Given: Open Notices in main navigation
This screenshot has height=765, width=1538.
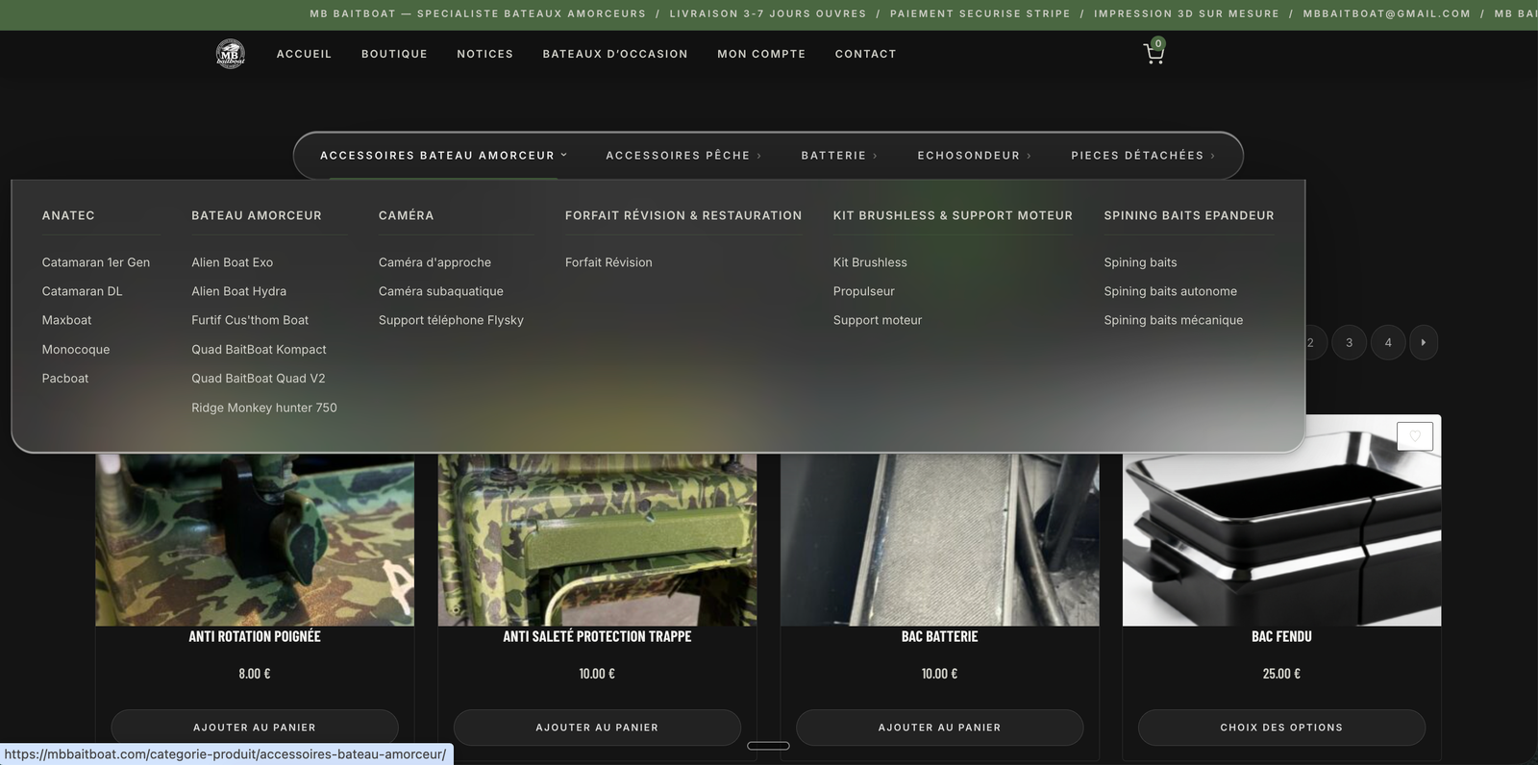Looking at the screenshot, I should pyautogui.click(x=484, y=54).
